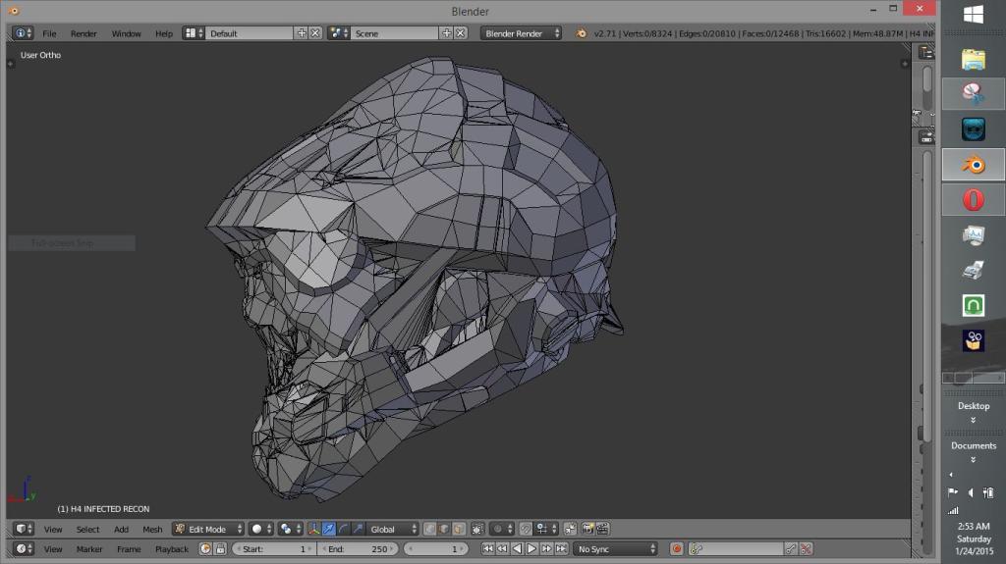
Task: Switch to edge select mode
Action: pos(444,529)
